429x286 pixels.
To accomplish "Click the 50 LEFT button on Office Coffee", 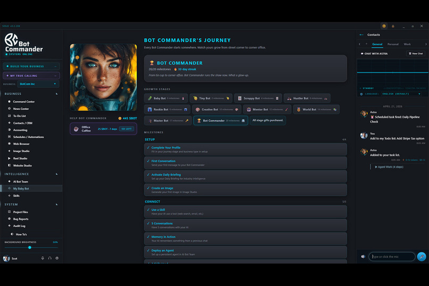I will (126, 129).
